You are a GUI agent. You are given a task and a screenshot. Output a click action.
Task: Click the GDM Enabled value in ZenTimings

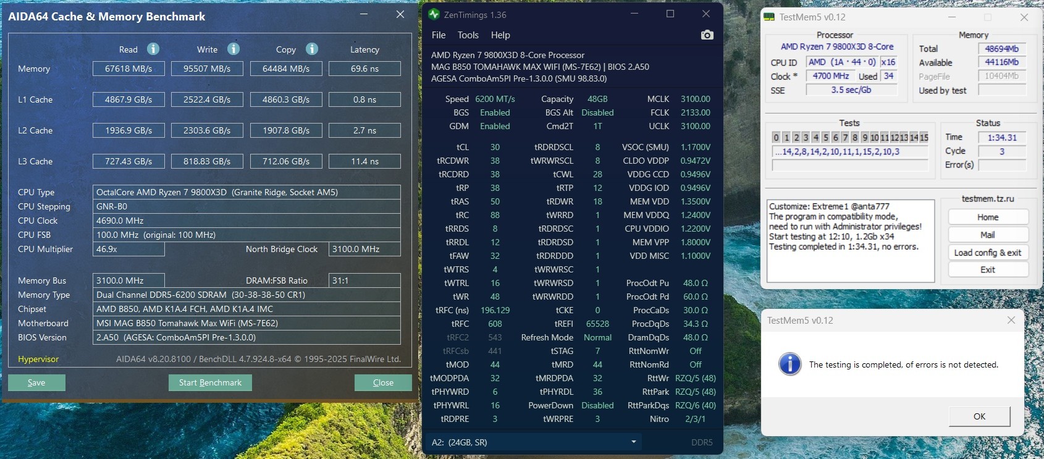click(x=495, y=126)
